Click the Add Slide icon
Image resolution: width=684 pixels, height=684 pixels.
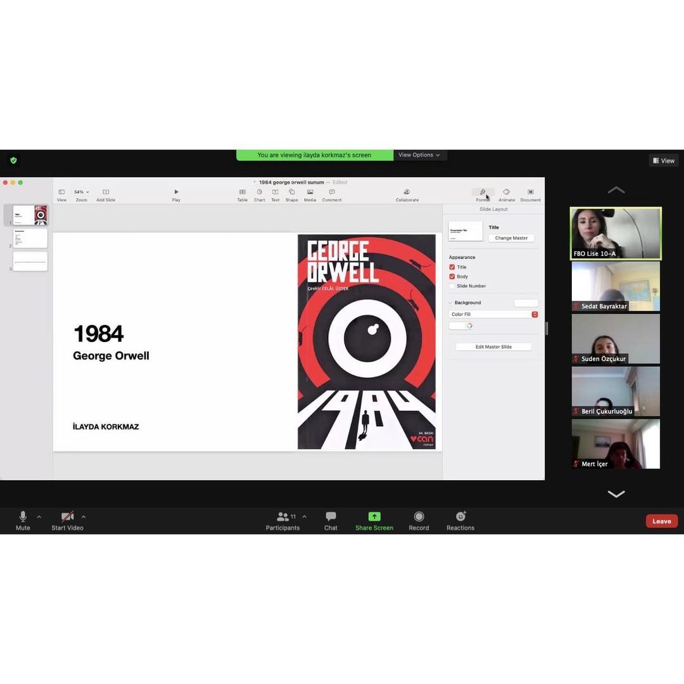tap(106, 192)
